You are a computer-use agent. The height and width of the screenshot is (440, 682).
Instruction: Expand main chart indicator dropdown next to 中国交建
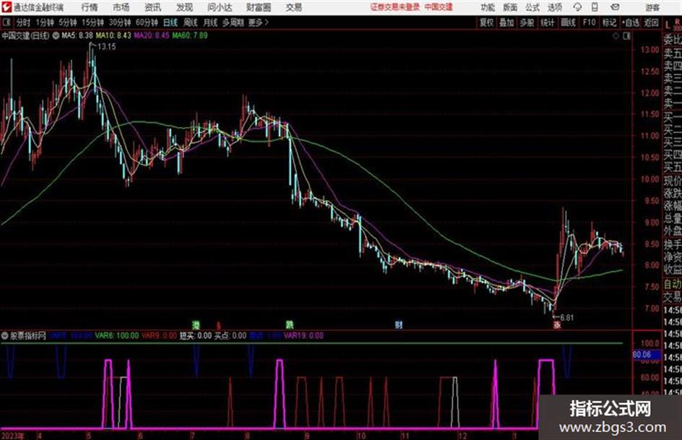[x=56, y=35]
